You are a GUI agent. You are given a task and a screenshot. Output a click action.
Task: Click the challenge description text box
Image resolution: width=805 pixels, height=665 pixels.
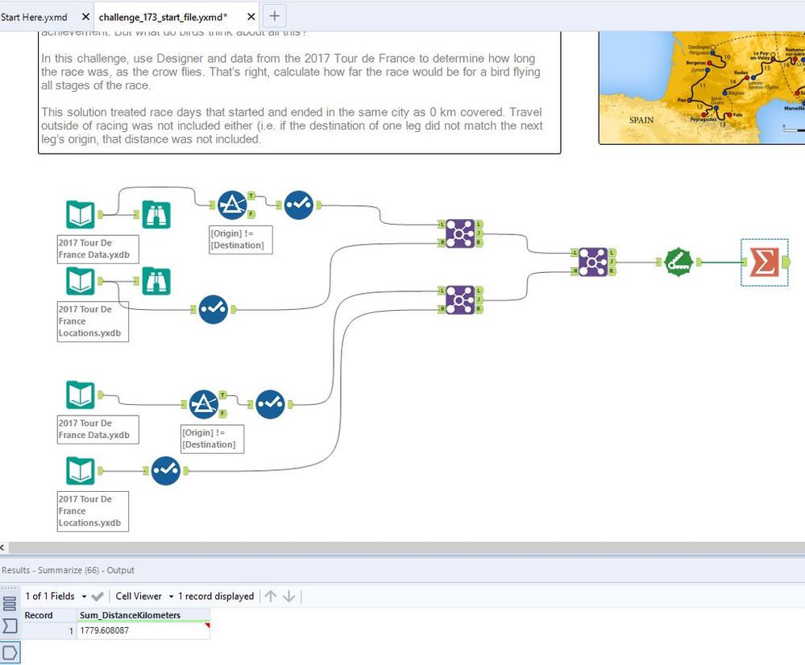point(299,93)
